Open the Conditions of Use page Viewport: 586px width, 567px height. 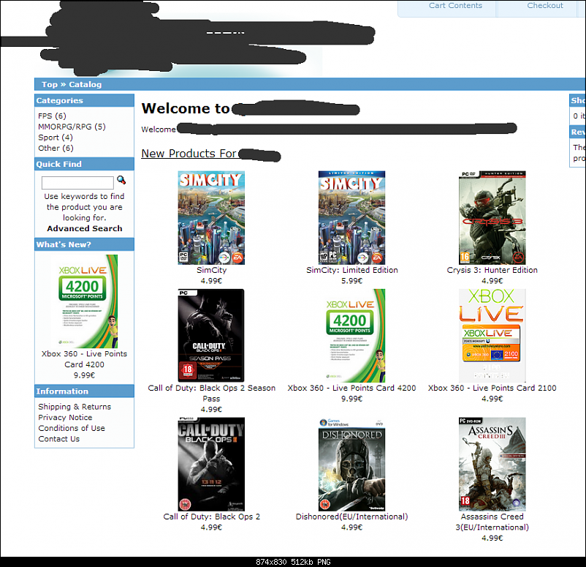point(72,428)
